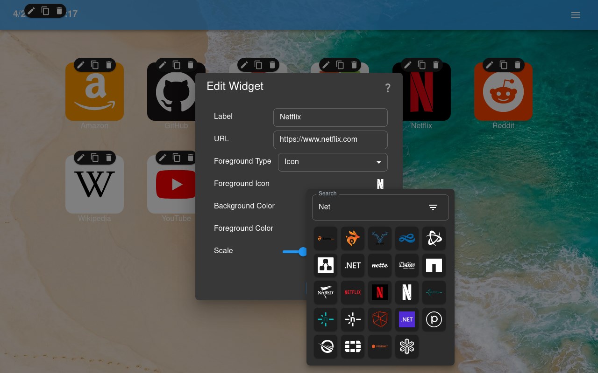Edit the Wikipedia widget

point(81,158)
